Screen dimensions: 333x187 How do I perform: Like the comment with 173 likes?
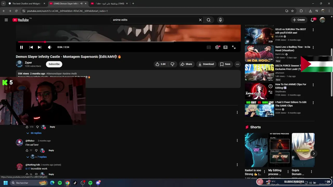pyautogui.click(x=27, y=127)
